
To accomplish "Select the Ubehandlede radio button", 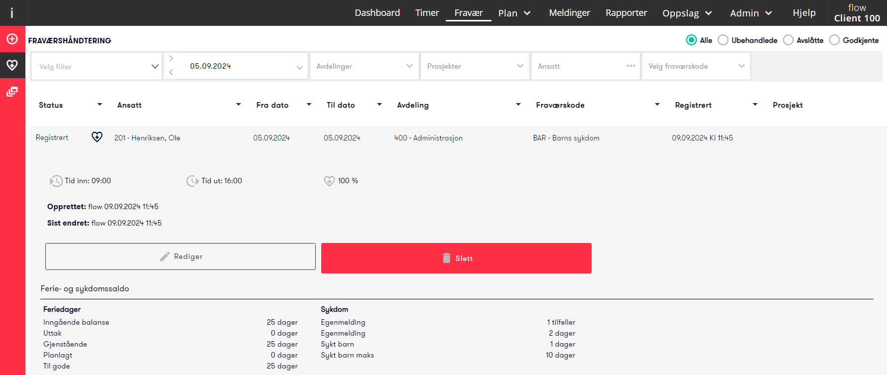I will [x=723, y=40].
